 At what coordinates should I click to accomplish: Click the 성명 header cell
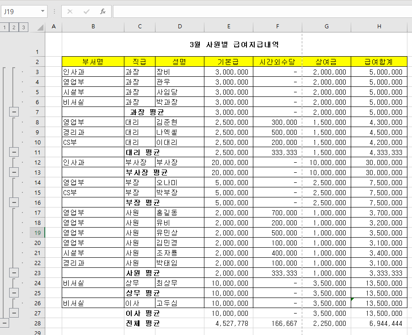[x=180, y=62]
